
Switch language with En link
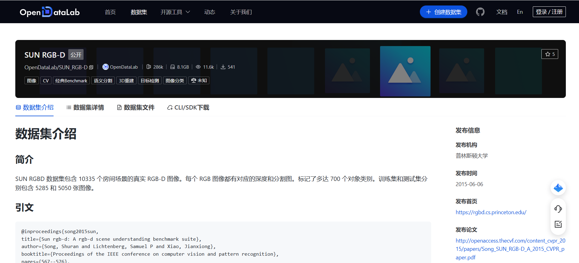[520, 12]
